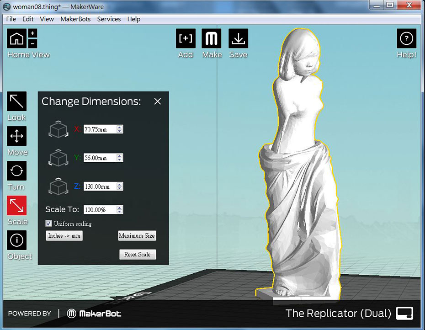
Task: Open the Object info tool
Action: click(x=17, y=240)
